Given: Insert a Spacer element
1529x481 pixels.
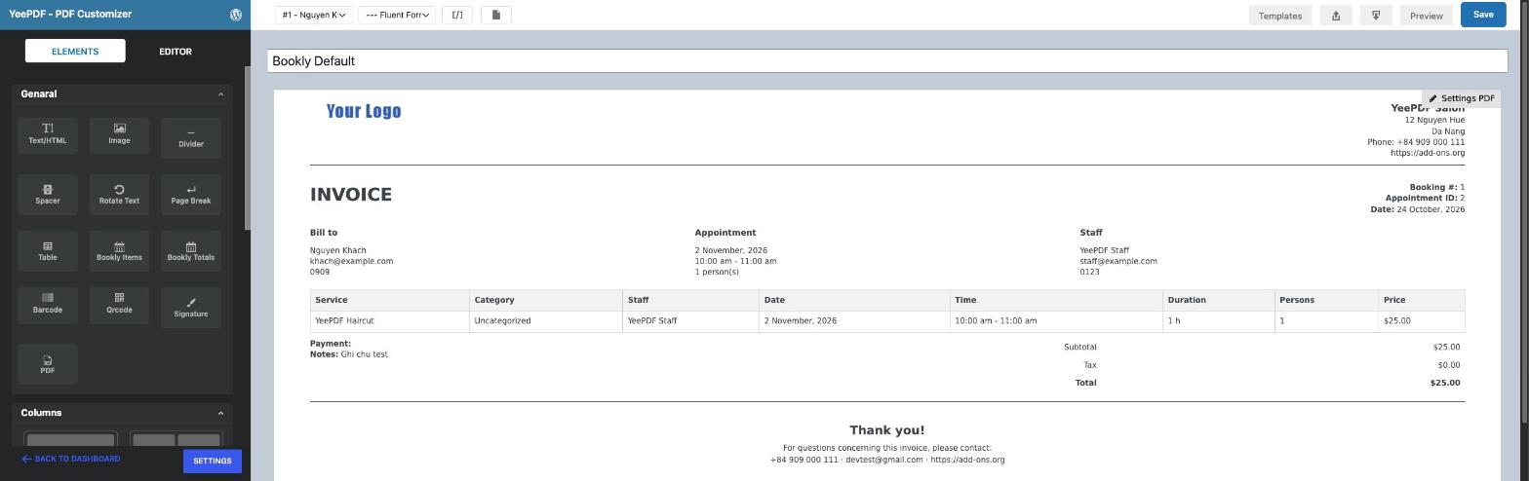Looking at the screenshot, I should tap(48, 194).
